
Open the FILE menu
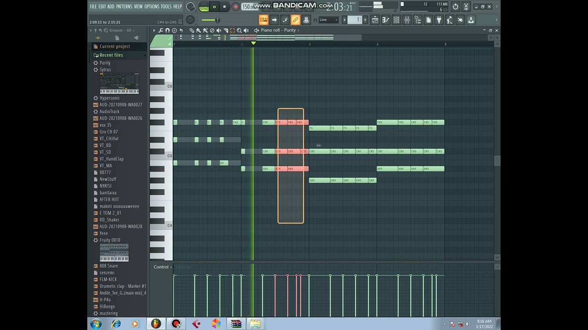tap(93, 6)
